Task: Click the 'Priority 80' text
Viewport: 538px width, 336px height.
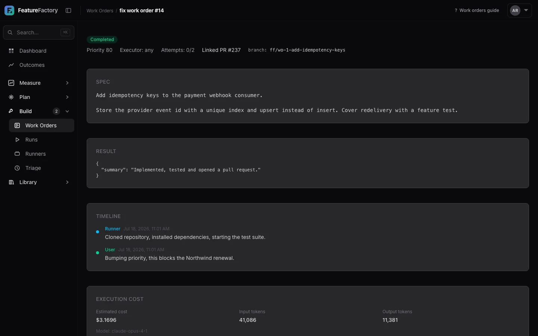Action: coord(99,50)
